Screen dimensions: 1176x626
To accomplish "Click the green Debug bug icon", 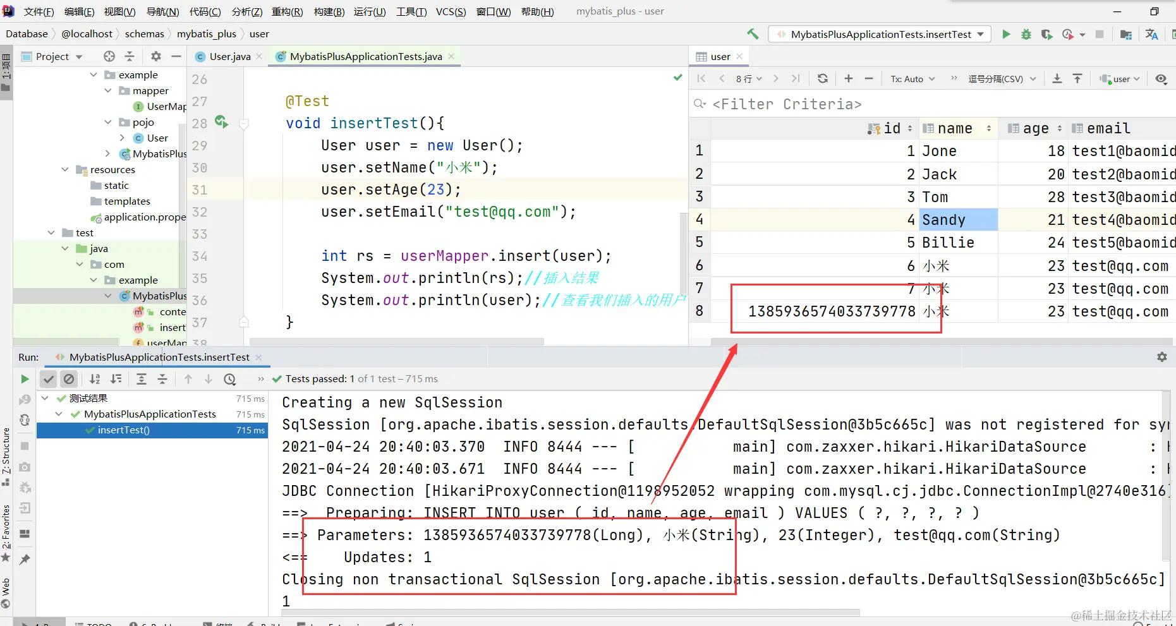I will (x=1026, y=34).
